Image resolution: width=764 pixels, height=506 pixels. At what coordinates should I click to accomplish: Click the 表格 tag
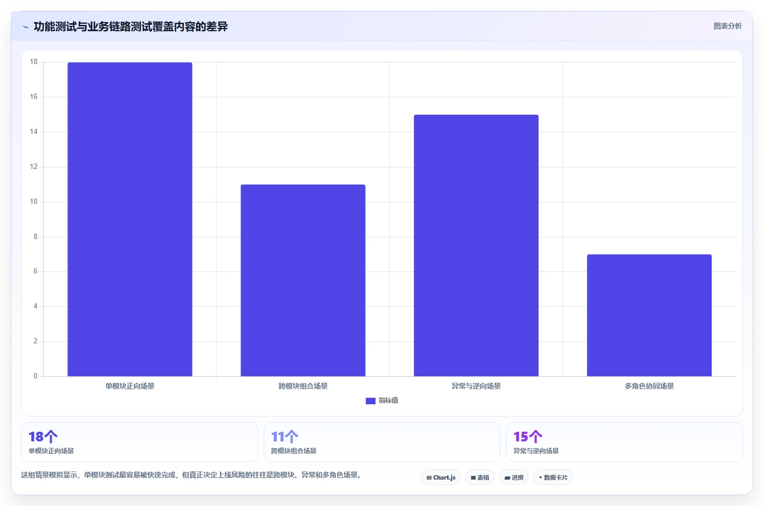pyautogui.click(x=480, y=477)
